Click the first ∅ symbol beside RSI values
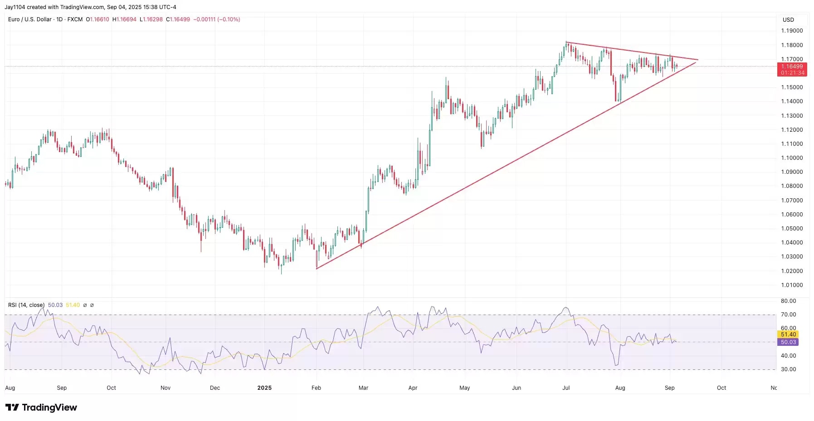 85,305
